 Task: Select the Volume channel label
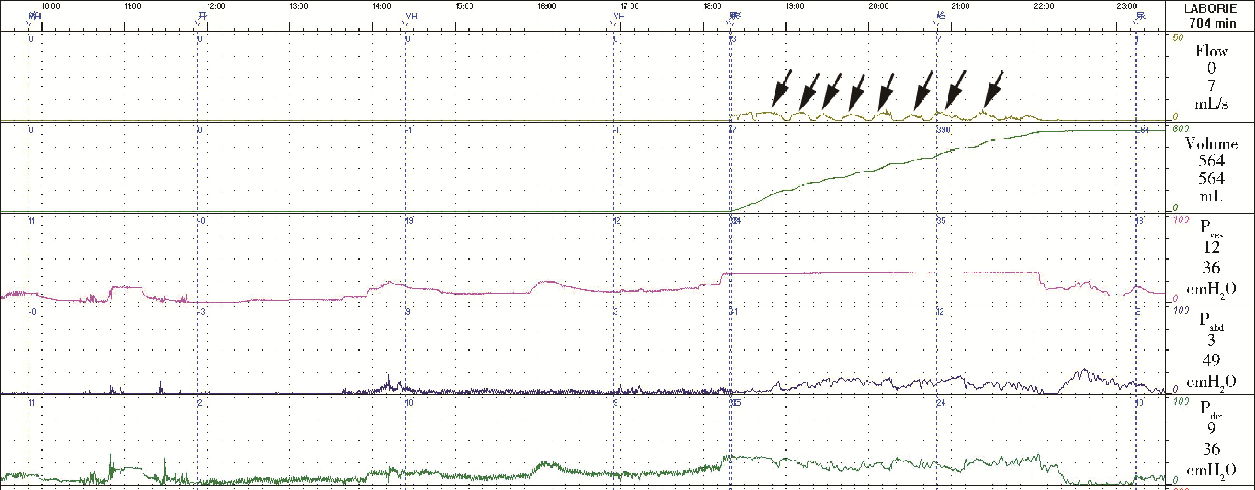tap(1211, 144)
